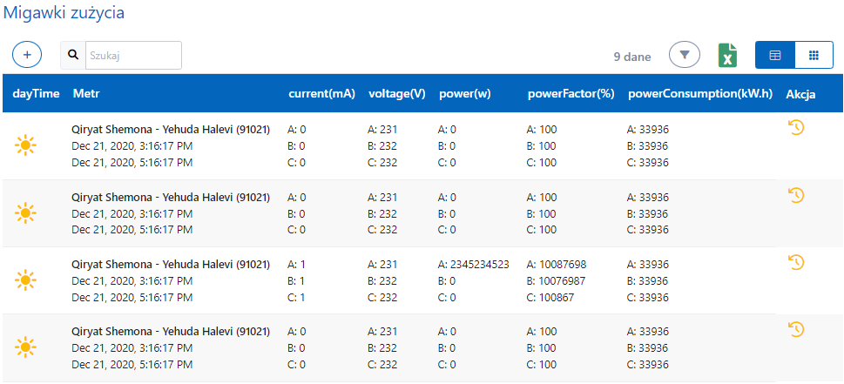844x384 pixels.
Task: Sort by the dayTime column header
Action: click(36, 93)
